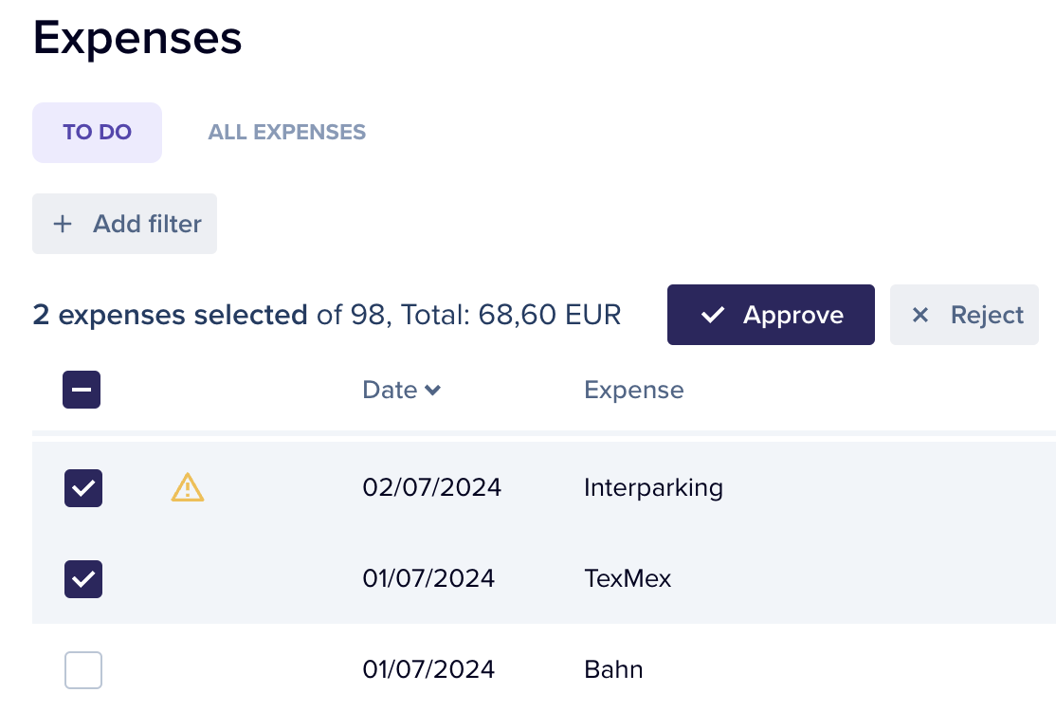Open the Add filter options

pos(124,224)
